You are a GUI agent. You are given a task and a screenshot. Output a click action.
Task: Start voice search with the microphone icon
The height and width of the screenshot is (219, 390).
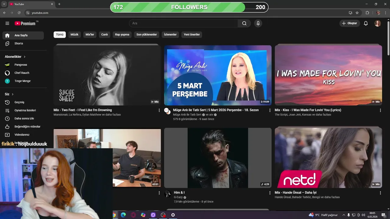coord(258,23)
